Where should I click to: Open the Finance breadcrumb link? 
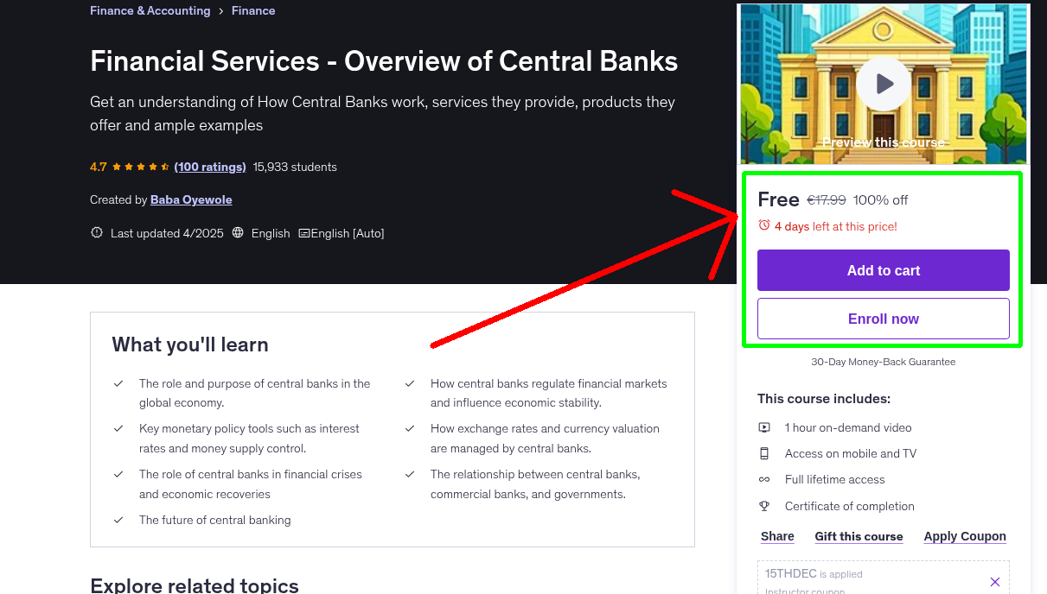252,10
